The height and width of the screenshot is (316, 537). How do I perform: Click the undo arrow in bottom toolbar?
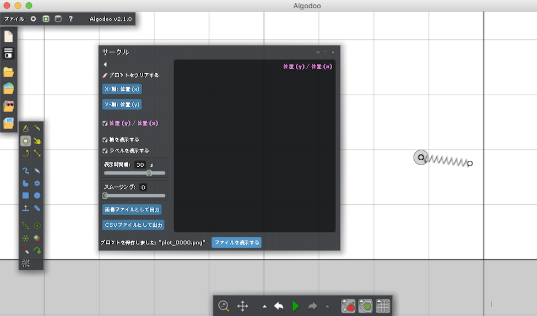point(279,306)
